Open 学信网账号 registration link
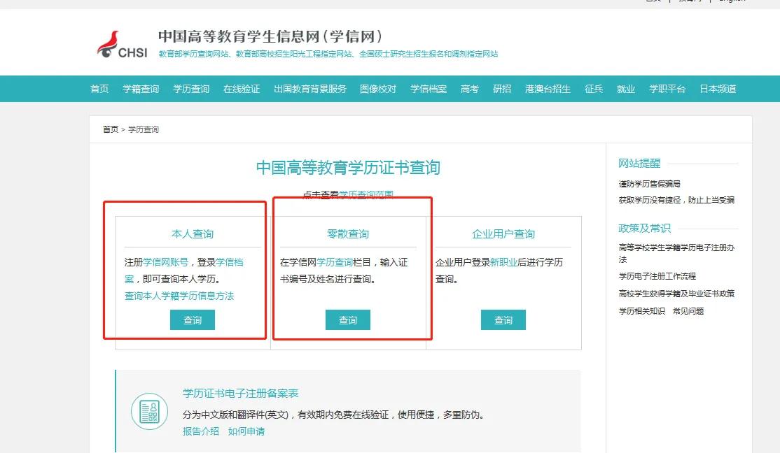The height and width of the screenshot is (453, 780). 166,262
